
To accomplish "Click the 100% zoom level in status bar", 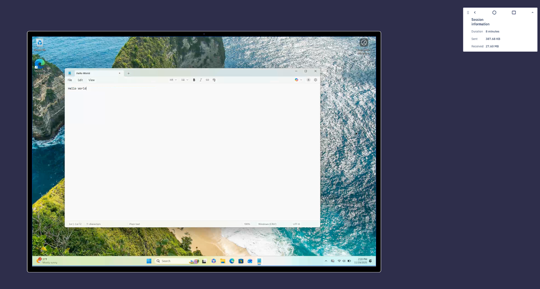I will (247, 224).
